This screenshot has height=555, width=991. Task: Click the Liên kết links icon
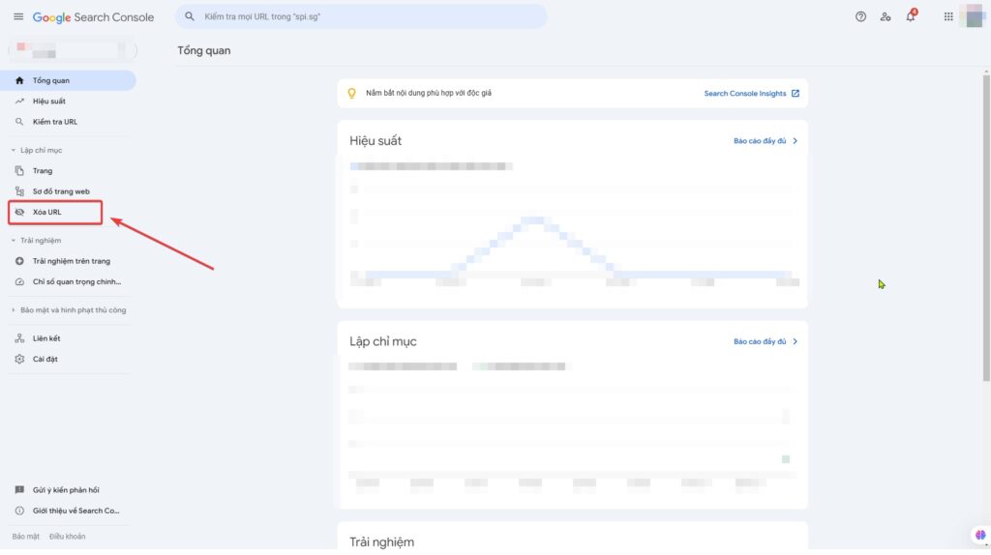[19, 338]
